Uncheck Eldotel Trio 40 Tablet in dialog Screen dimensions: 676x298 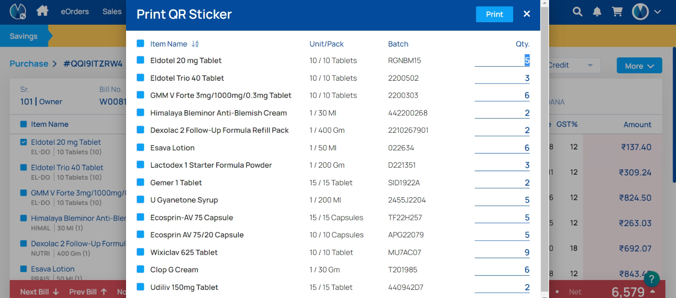click(x=140, y=78)
